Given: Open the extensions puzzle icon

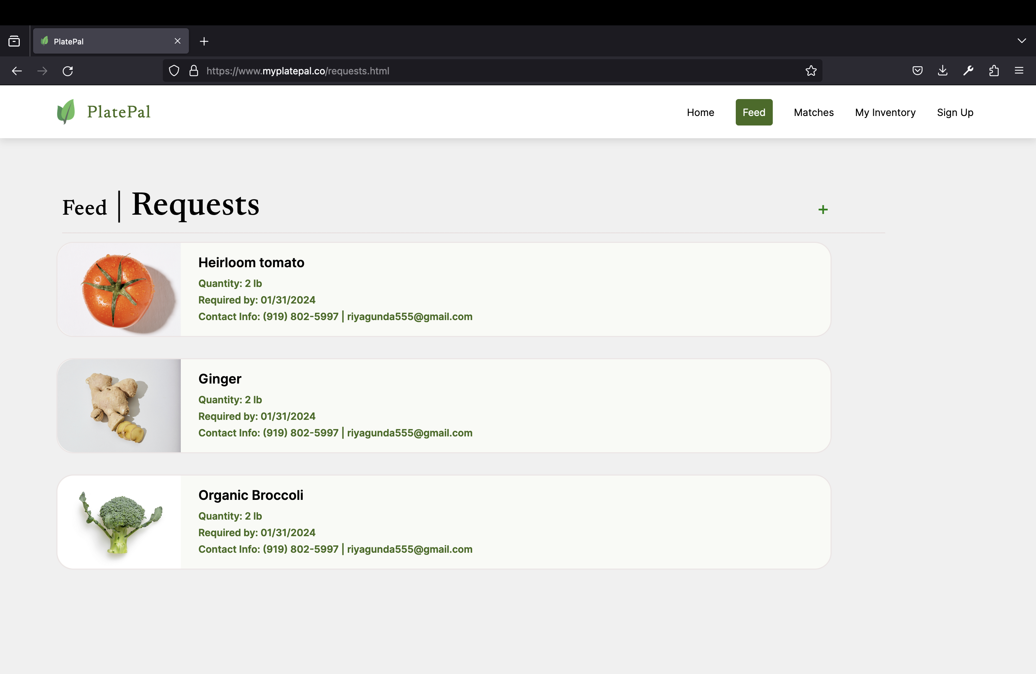Looking at the screenshot, I should [994, 71].
